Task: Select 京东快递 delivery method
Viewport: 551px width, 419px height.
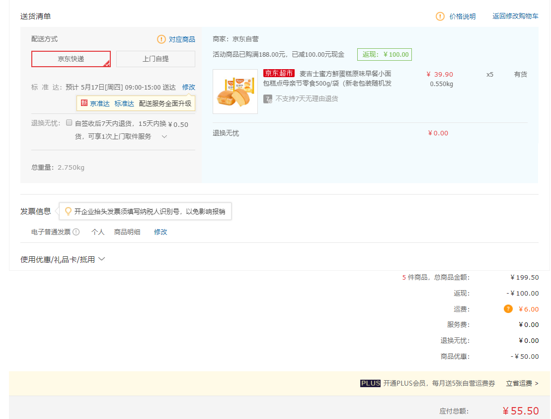Action: pyautogui.click(x=71, y=59)
